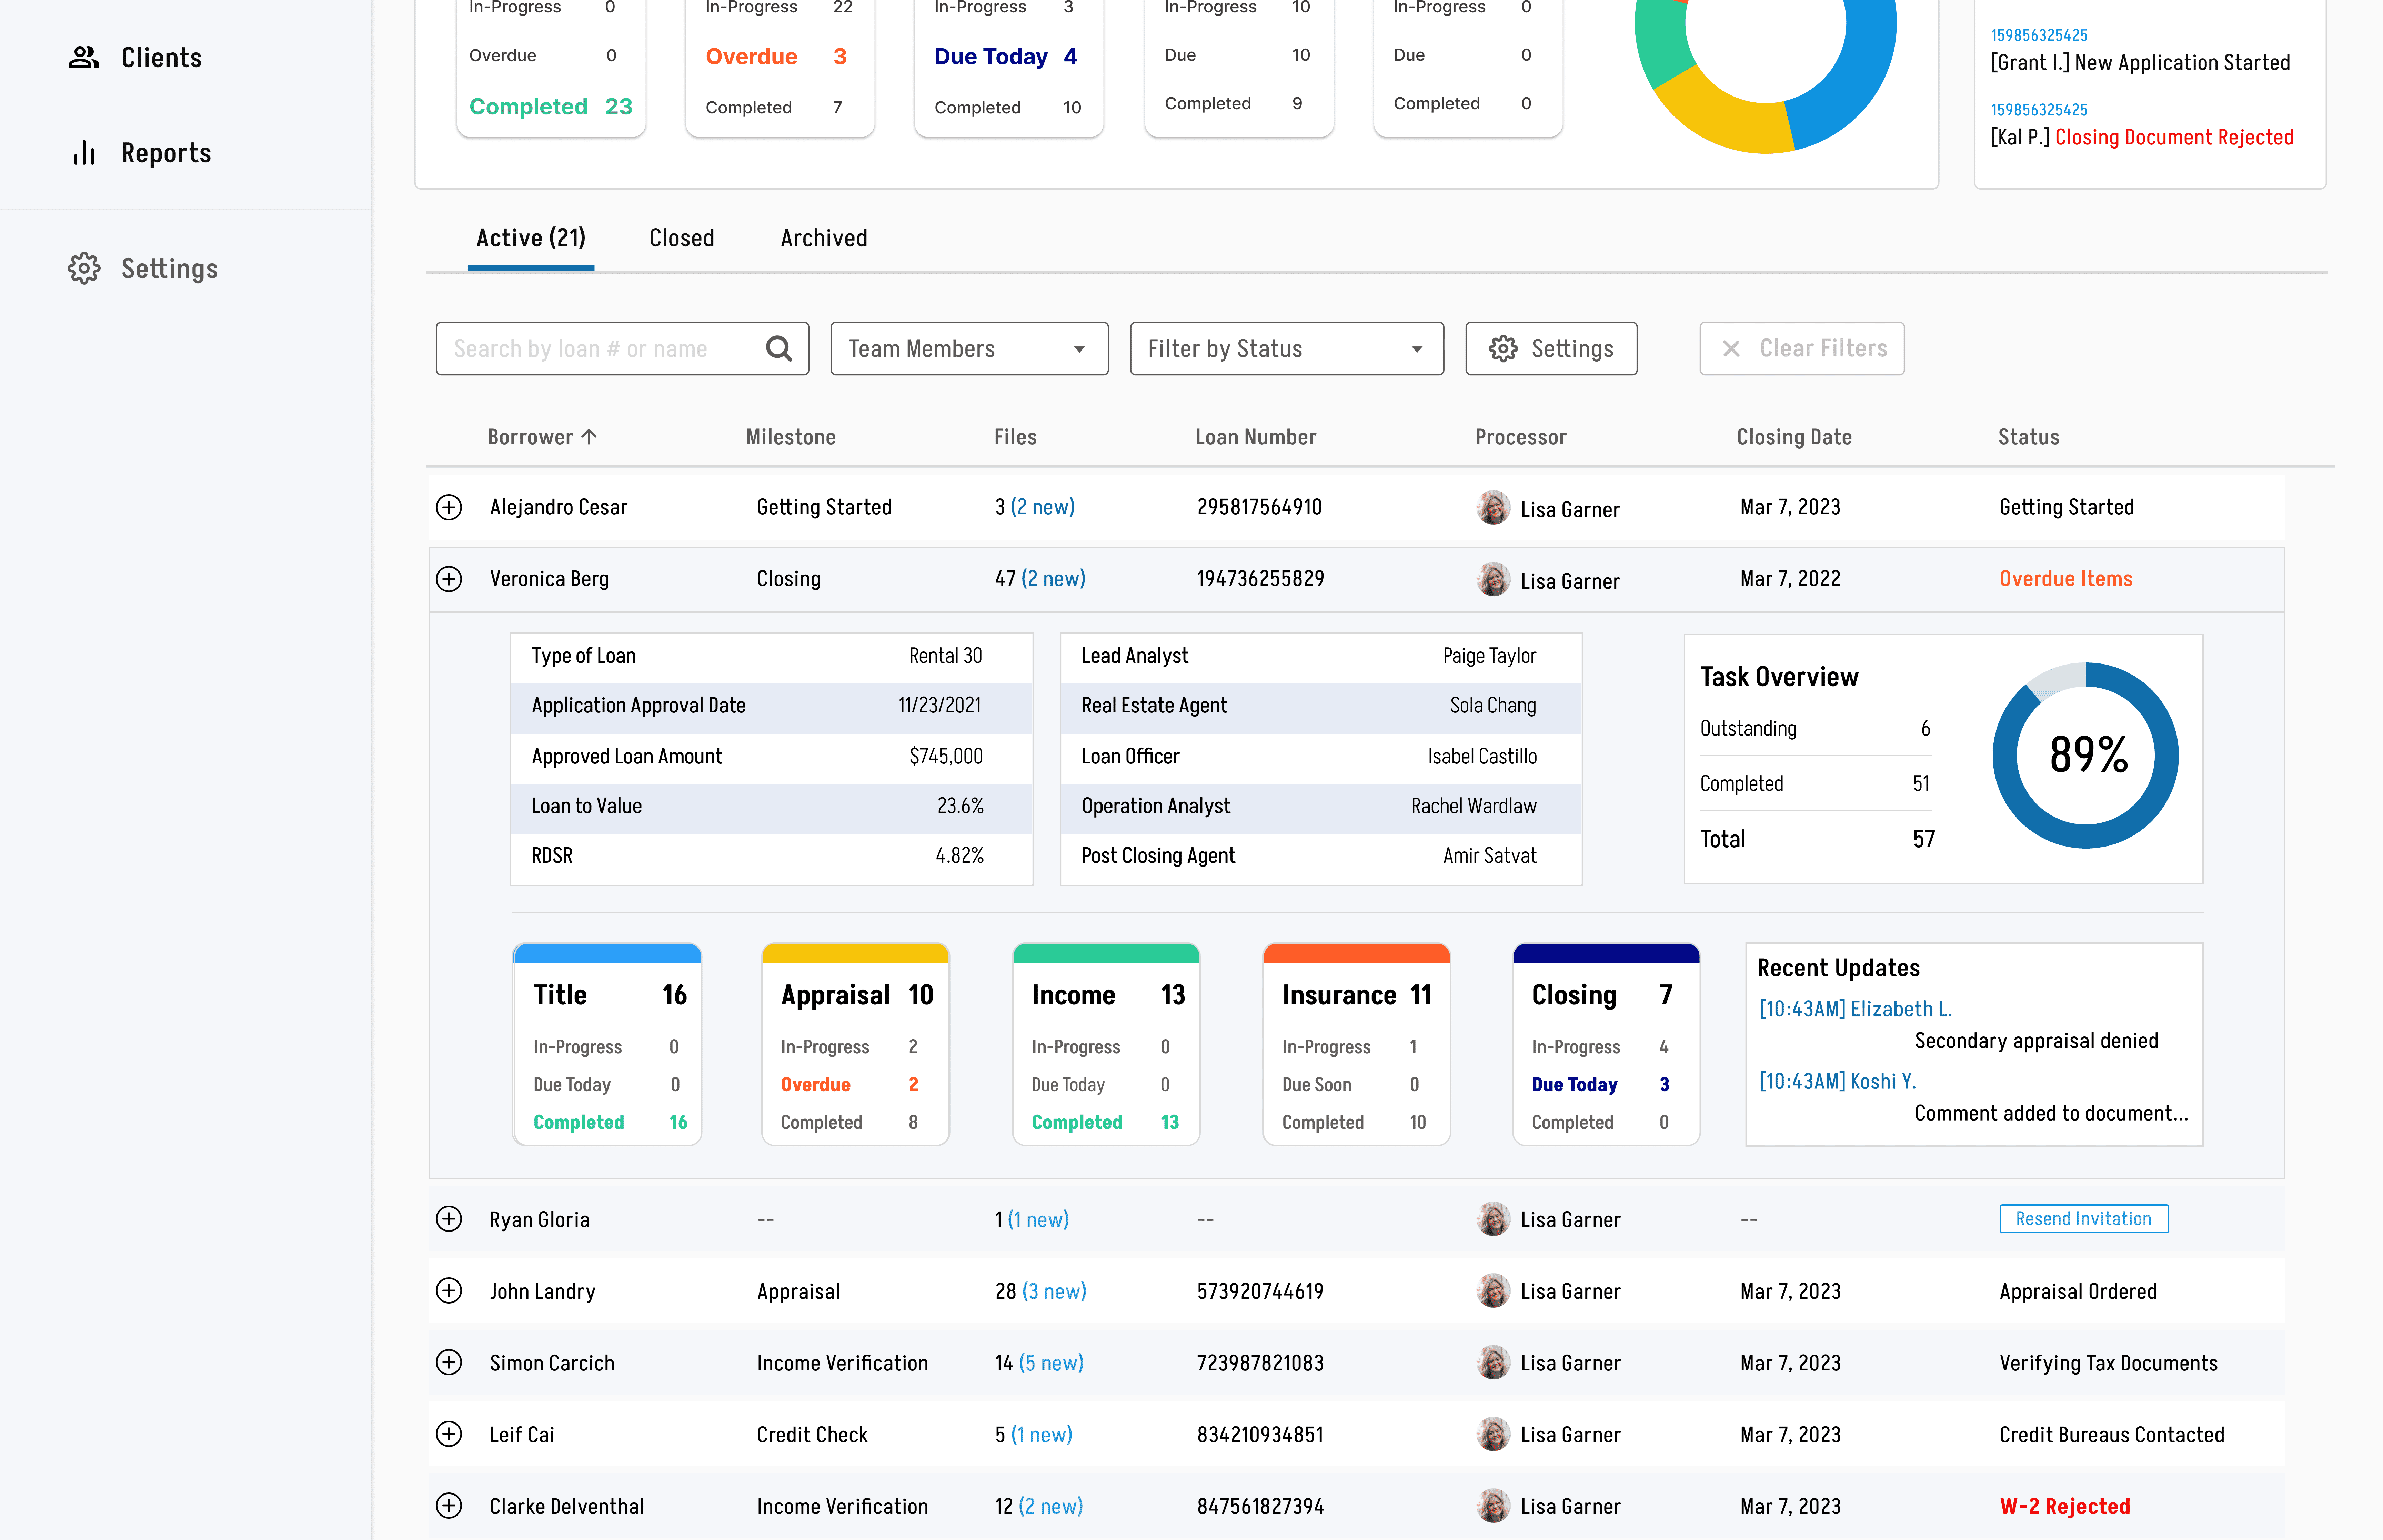Open the Title task card
2383x1540 pixels.
tap(607, 1044)
